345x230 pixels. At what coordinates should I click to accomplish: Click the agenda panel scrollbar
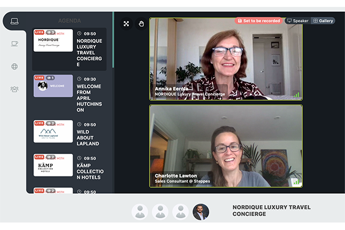click(x=113, y=40)
